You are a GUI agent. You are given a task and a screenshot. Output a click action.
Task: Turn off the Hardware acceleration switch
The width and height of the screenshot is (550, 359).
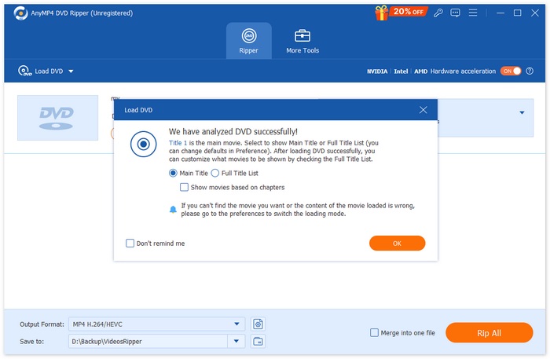pos(511,71)
